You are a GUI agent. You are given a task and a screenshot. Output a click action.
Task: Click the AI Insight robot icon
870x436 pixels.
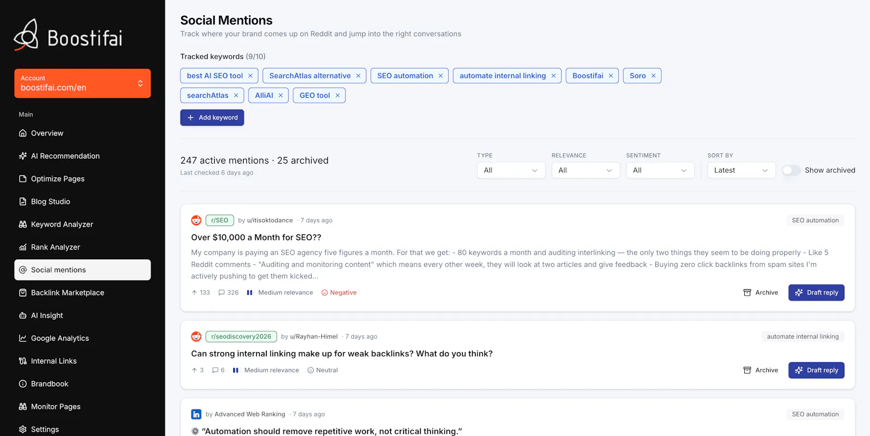point(23,315)
